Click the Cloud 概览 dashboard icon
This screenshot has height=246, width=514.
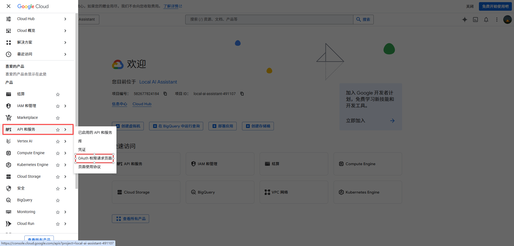[9, 31]
